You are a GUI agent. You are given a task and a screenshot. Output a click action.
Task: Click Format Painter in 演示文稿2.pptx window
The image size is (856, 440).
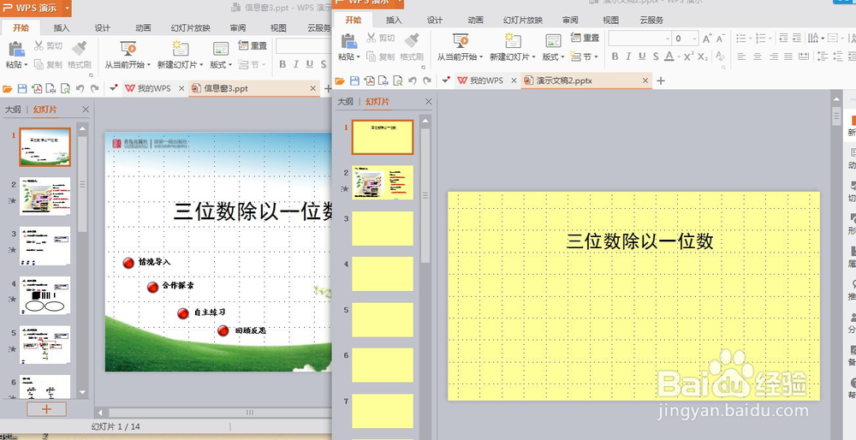(412, 46)
